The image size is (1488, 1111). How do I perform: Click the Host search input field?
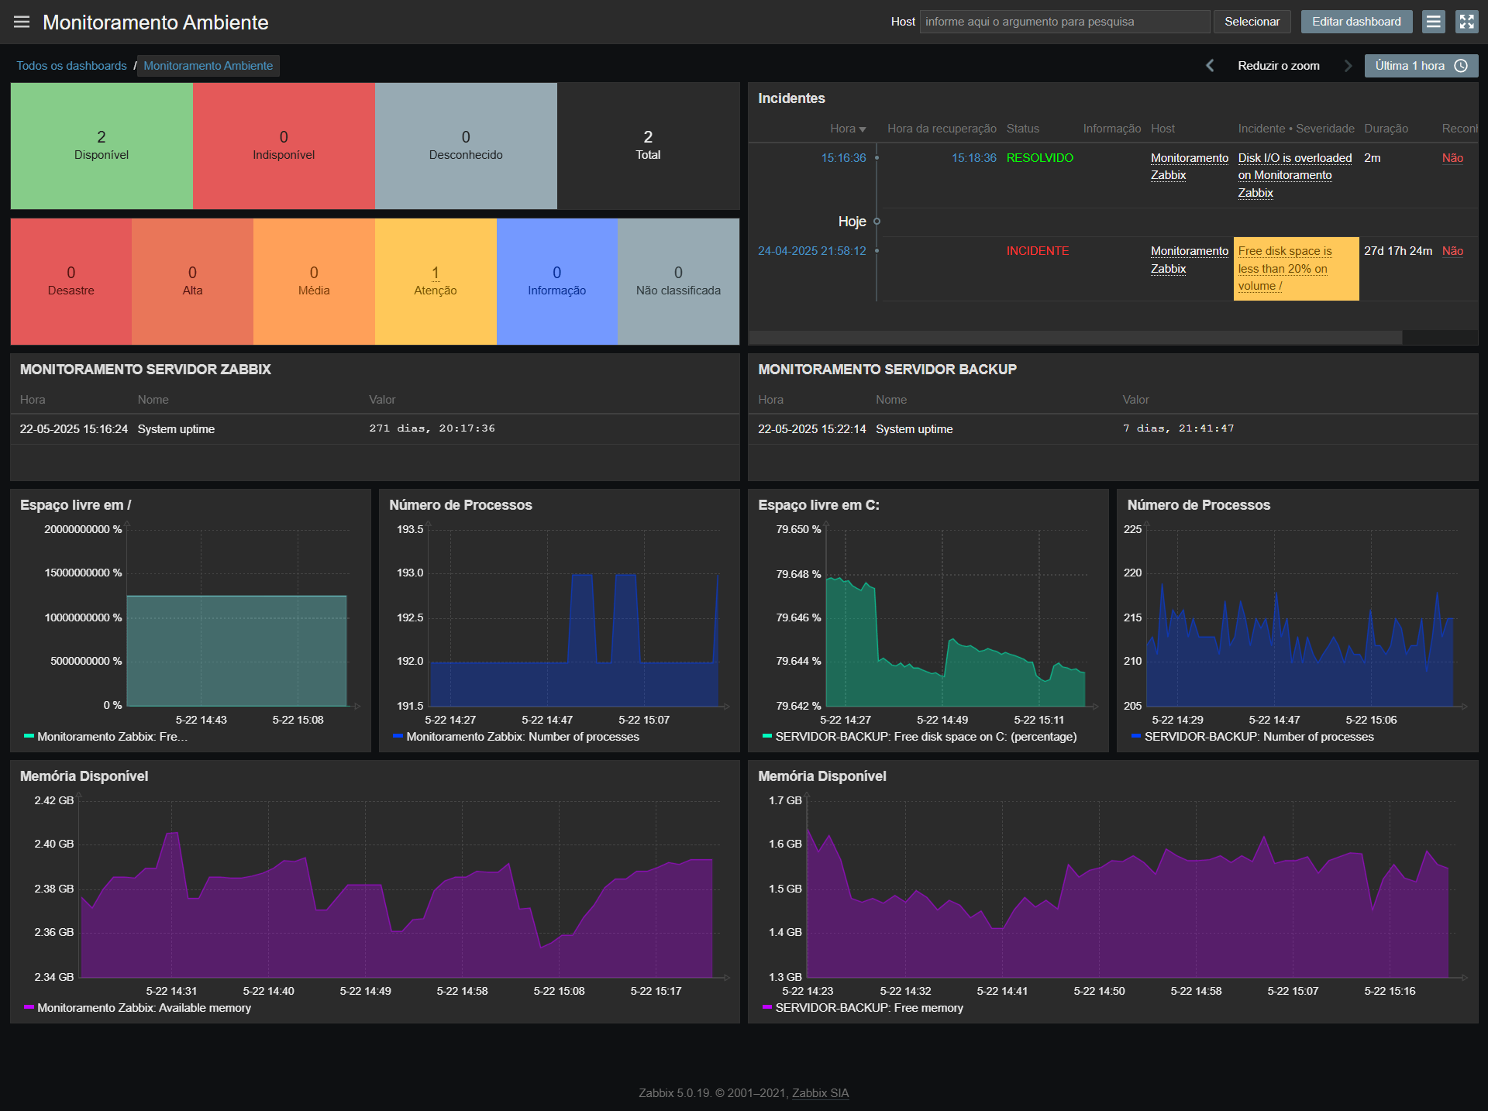tap(1065, 22)
